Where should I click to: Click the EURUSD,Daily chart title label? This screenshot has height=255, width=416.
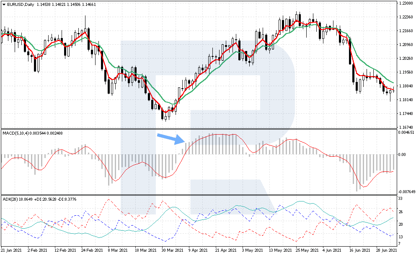(19, 4)
